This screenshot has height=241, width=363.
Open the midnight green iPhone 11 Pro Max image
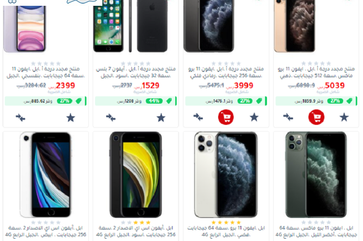click(x=316, y=174)
